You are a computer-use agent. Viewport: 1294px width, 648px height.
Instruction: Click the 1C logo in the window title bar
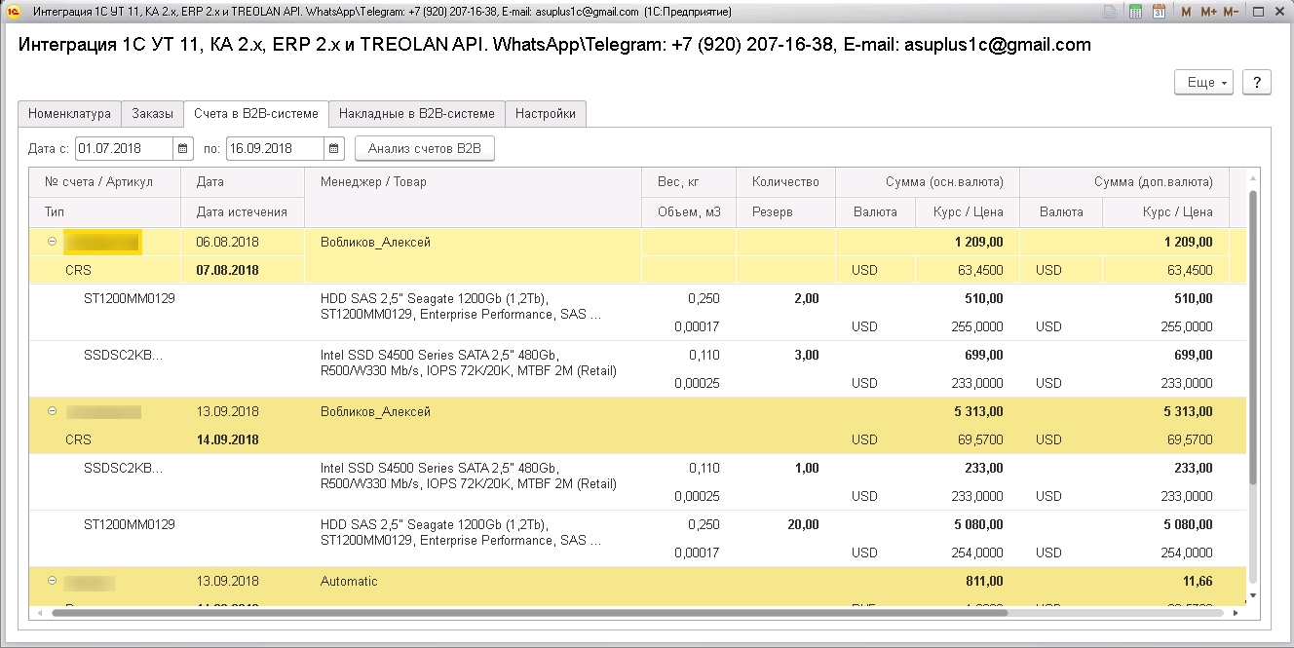(12, 10)
